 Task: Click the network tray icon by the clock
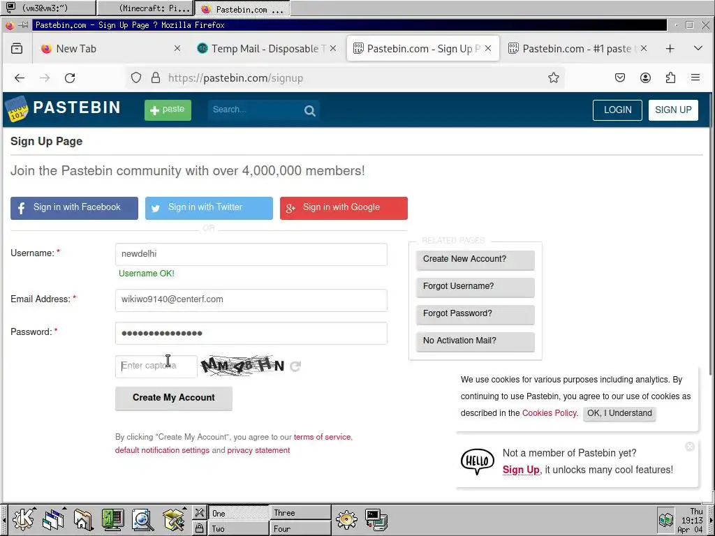point(666,519)
